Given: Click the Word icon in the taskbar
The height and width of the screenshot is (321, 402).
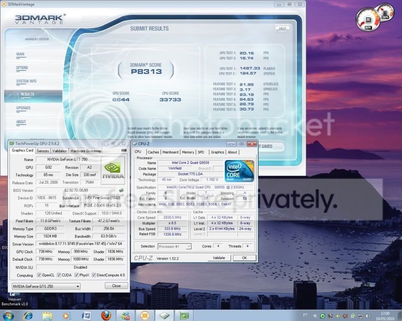Looking at the screenshot, I should pos(86,315).
